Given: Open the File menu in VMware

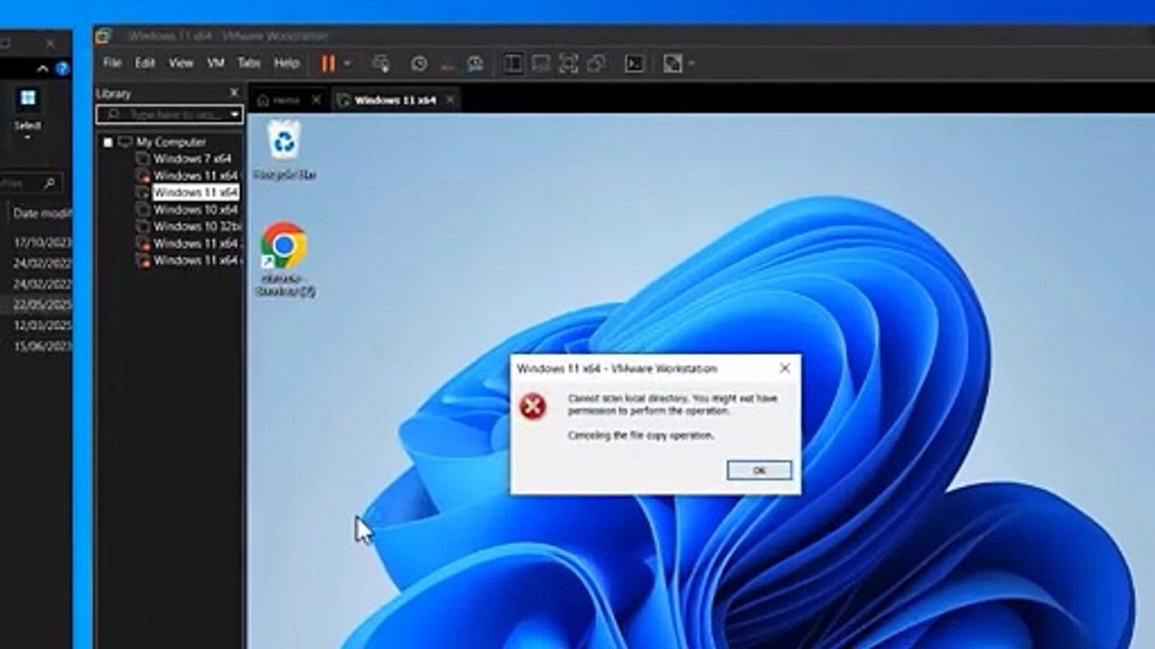Looking at the screenshot, I should point(112,63).
